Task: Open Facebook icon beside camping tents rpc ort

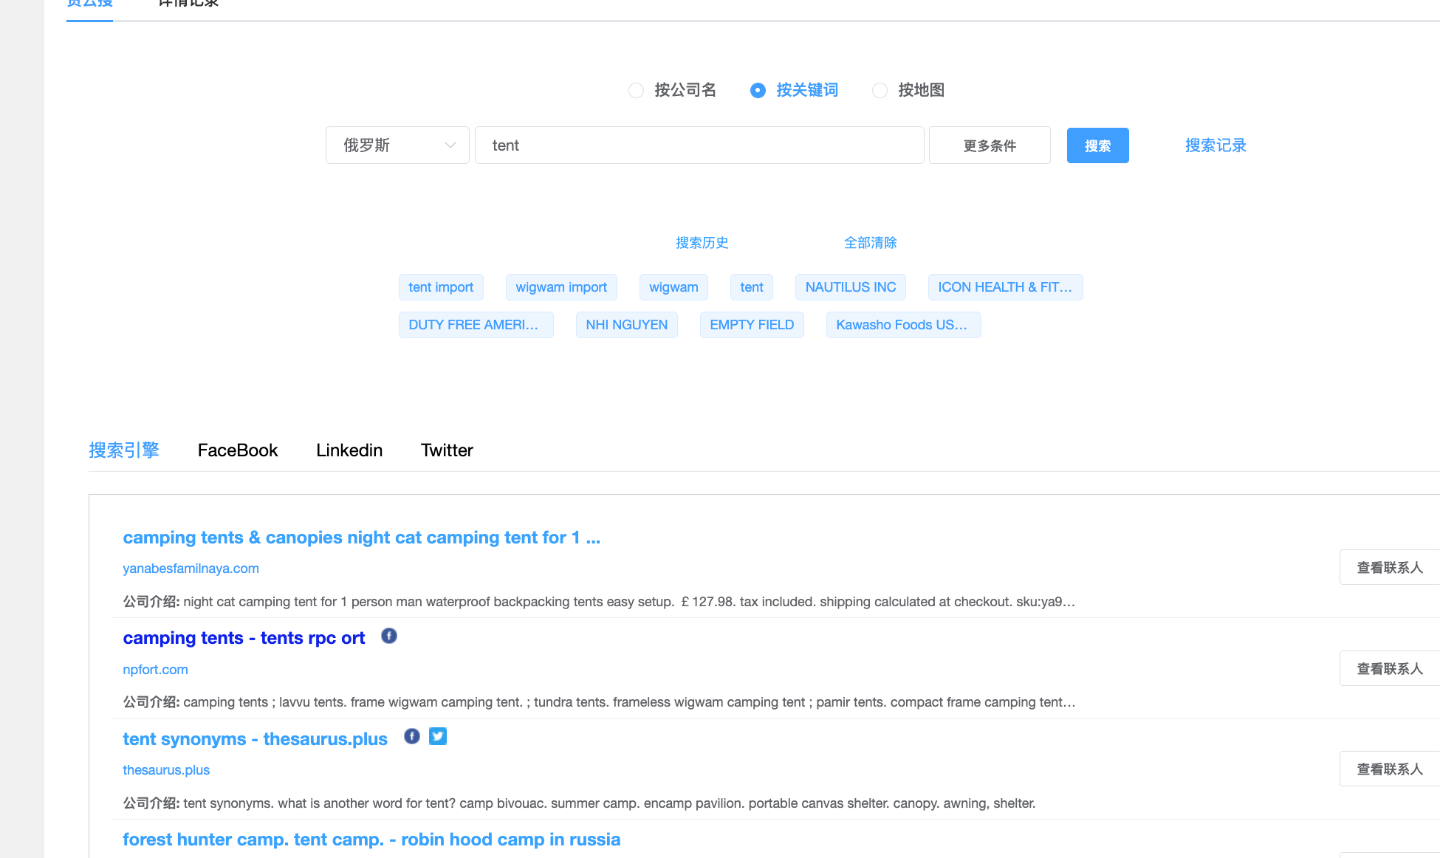Action: (389, 636)
